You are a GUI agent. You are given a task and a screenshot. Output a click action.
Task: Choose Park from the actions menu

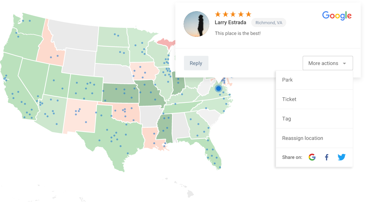click(x=314, y=80)
